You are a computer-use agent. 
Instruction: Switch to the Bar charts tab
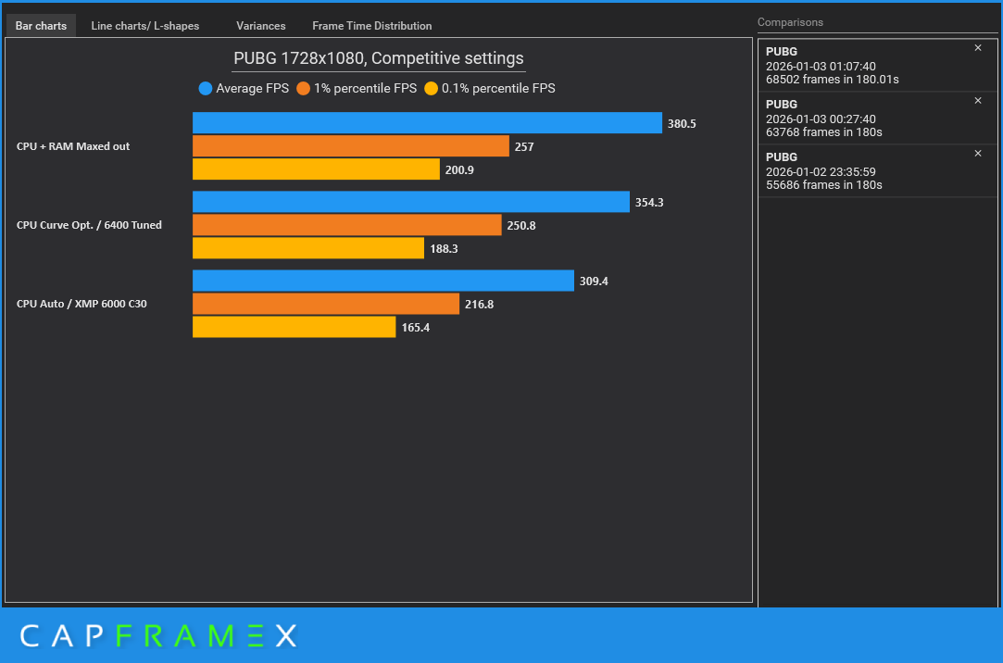coord(41,26)
